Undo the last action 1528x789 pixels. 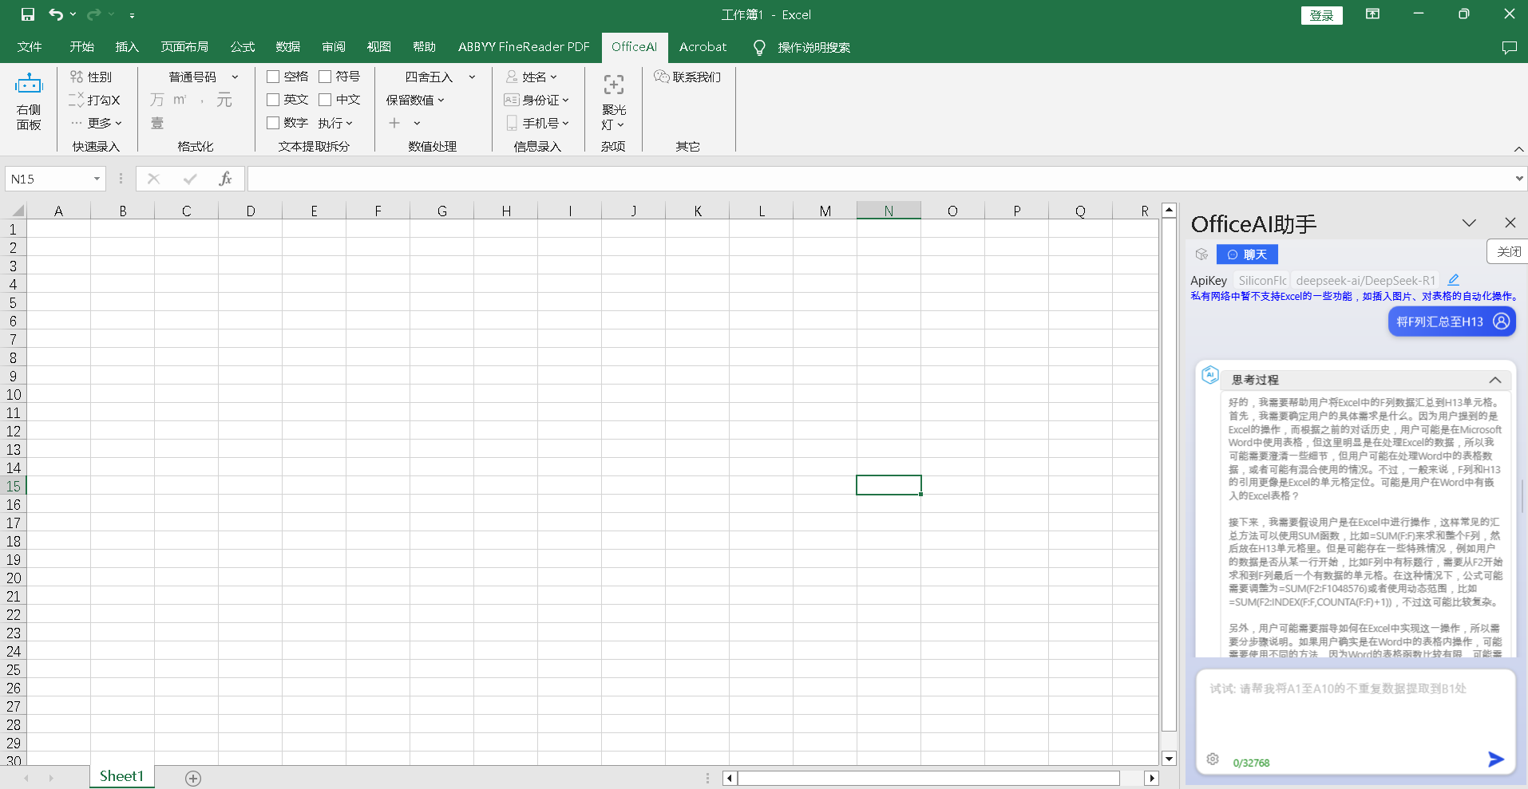tap(55, 14)
